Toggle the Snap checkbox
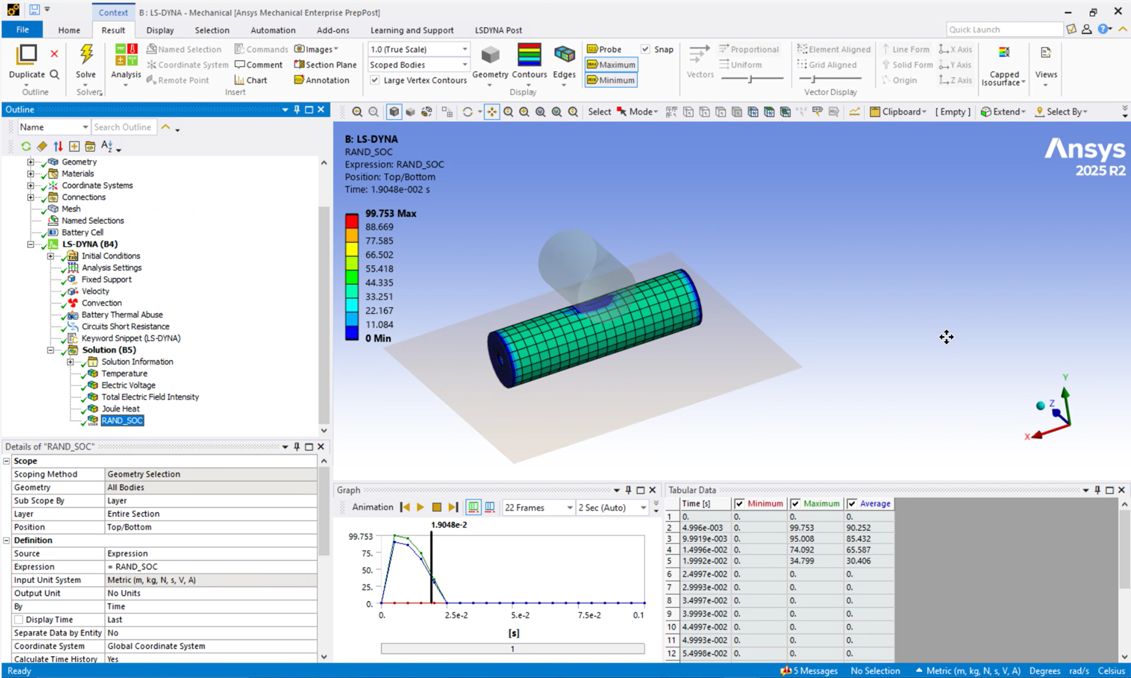1131x678 pixels. (646, 49)
